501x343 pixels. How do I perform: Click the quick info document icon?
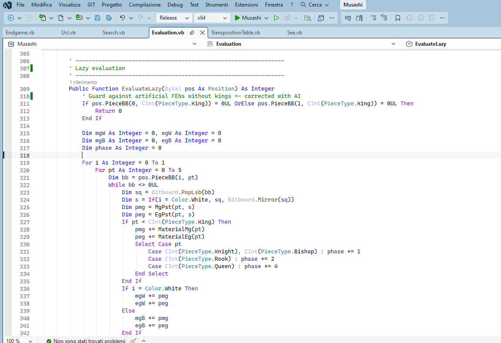pyautogui.click(x=360, y=18)
